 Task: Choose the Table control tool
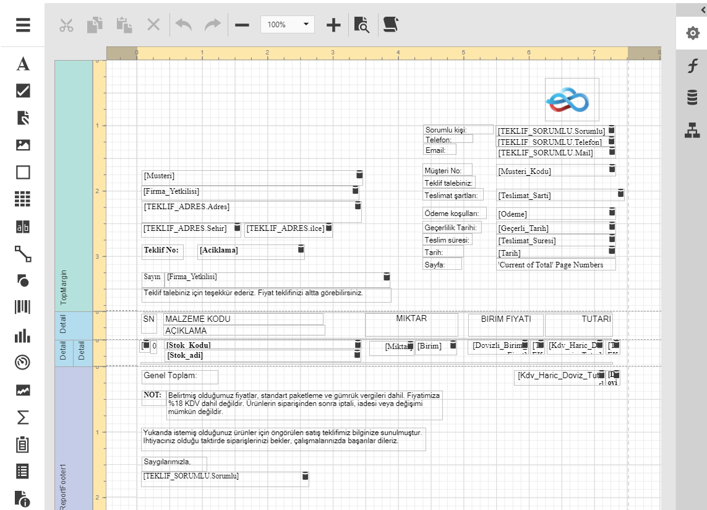[23, 199]
